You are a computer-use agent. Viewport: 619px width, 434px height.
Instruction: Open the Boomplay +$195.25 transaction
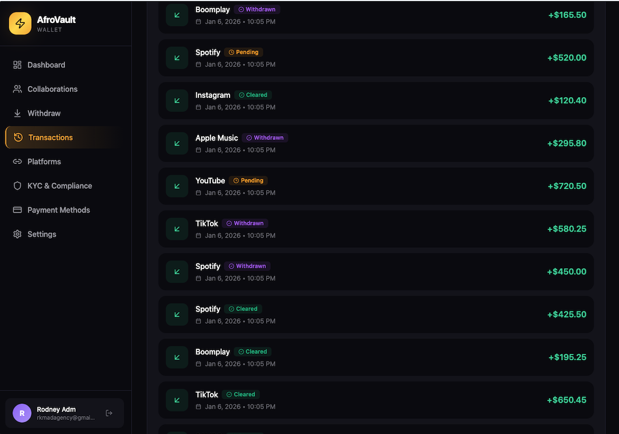[x=376, y=357]
